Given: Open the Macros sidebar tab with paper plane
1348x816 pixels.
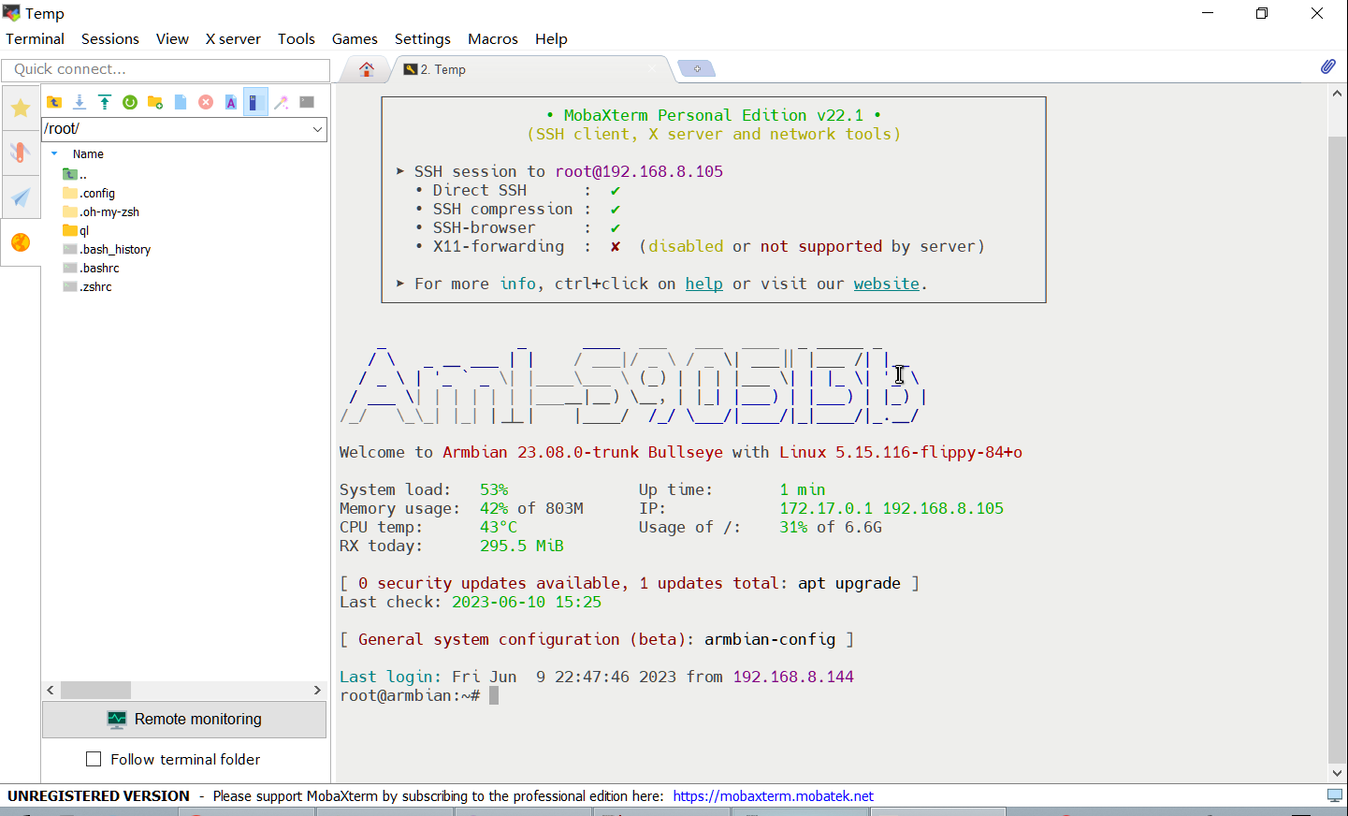Looking at the screenshot, I should point(21,197).
